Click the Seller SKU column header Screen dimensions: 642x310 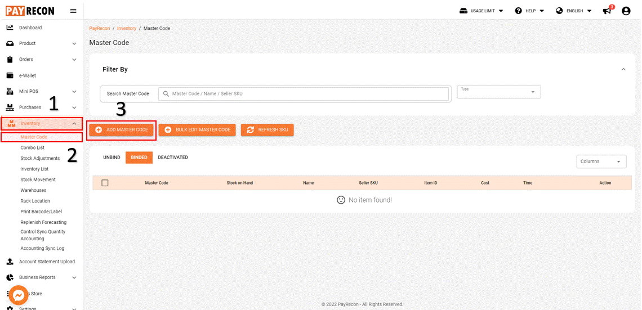368,183
